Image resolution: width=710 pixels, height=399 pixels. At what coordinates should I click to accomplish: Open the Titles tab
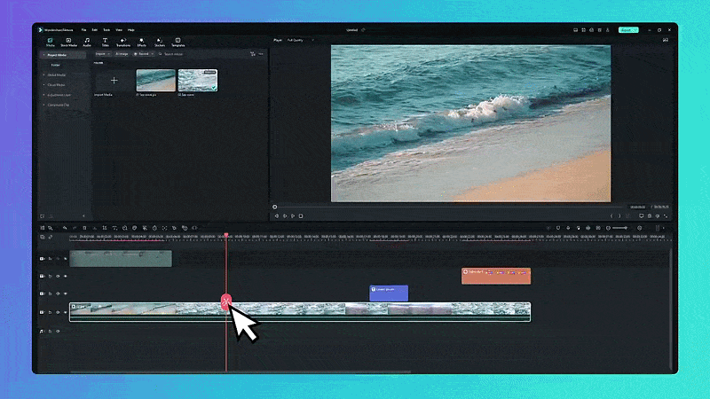point(105,42)
